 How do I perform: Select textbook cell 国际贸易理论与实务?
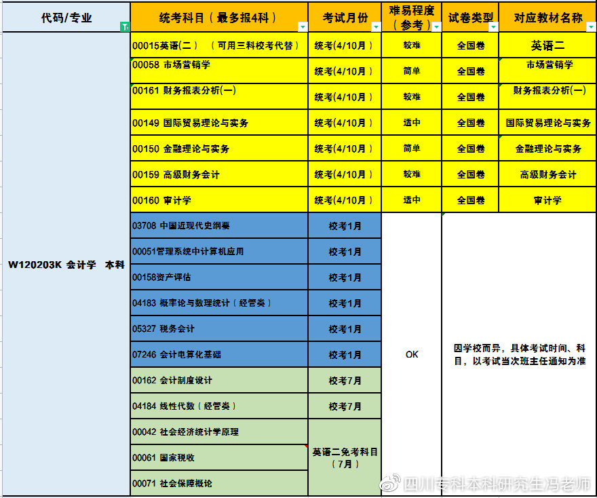pos(547,123)
